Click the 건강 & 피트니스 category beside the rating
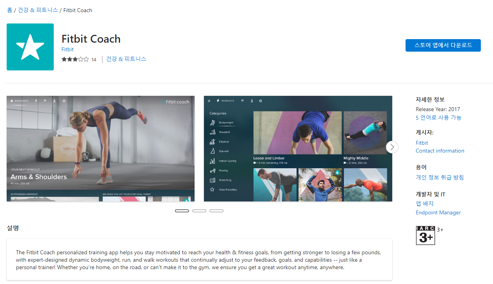This screenshot has height=284, width=493. point(126,59)
